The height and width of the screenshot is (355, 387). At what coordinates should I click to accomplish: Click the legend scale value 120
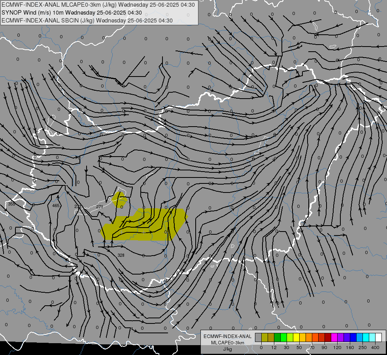point(338,348)
